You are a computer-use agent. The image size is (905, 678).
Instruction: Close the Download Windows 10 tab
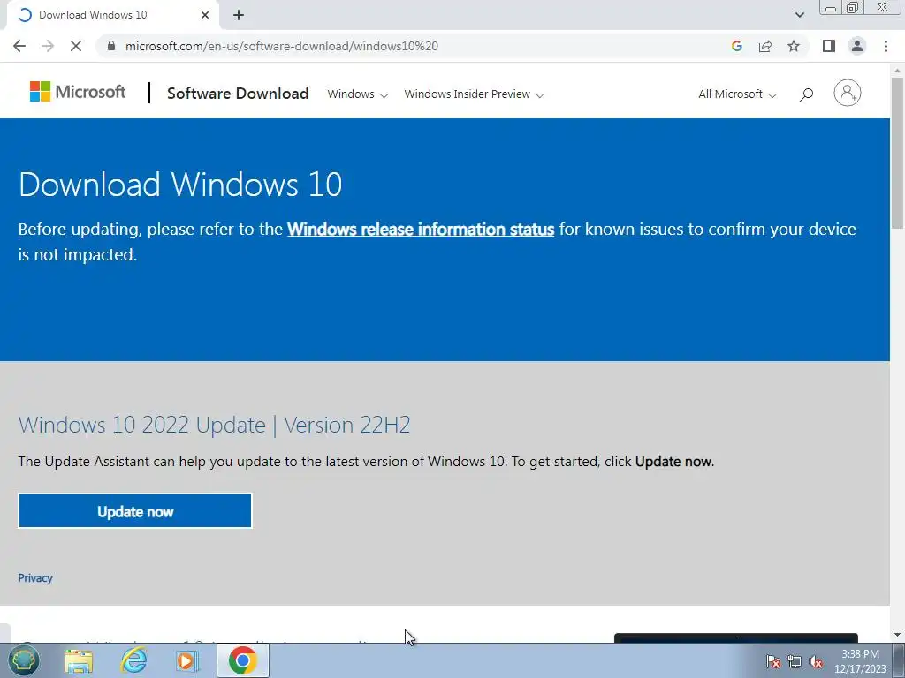tap(205, 15)
